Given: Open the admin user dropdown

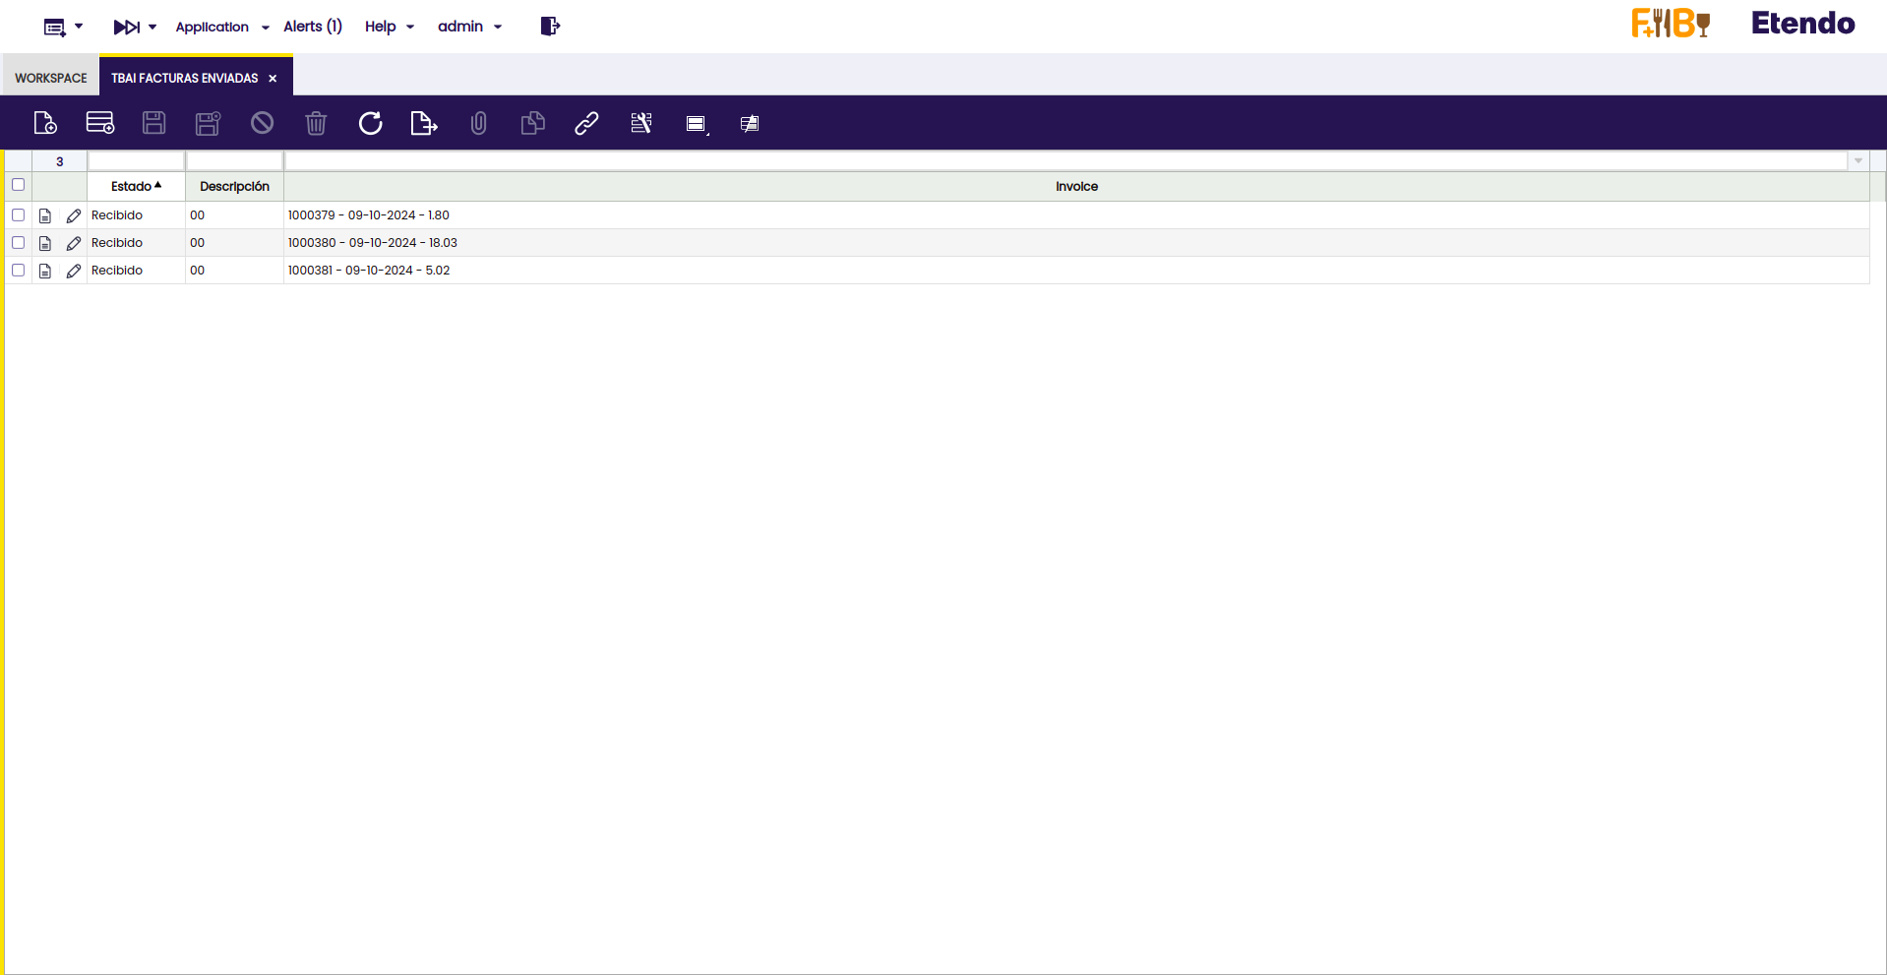Looking at the screenshot, I should click(470, 27).
